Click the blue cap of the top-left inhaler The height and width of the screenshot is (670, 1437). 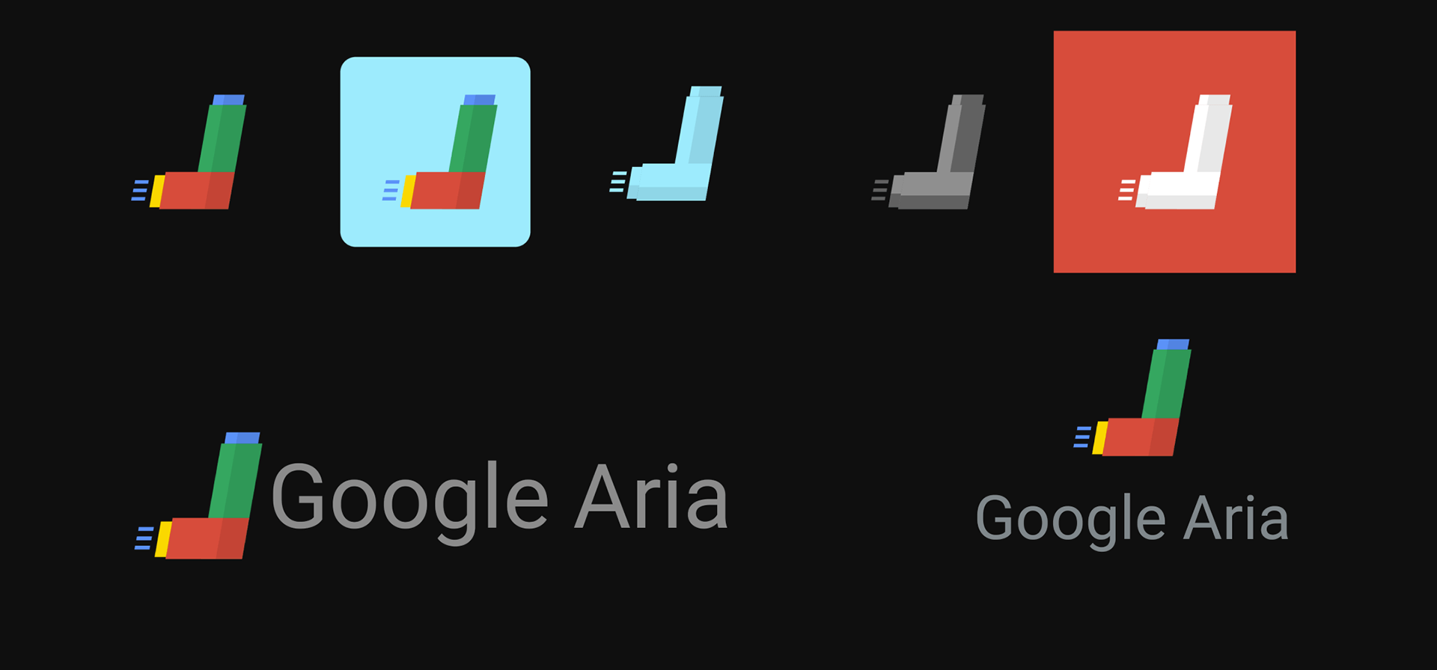tap(228, 99)
